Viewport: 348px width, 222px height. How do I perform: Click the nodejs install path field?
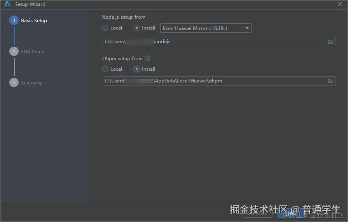[219, 42]
